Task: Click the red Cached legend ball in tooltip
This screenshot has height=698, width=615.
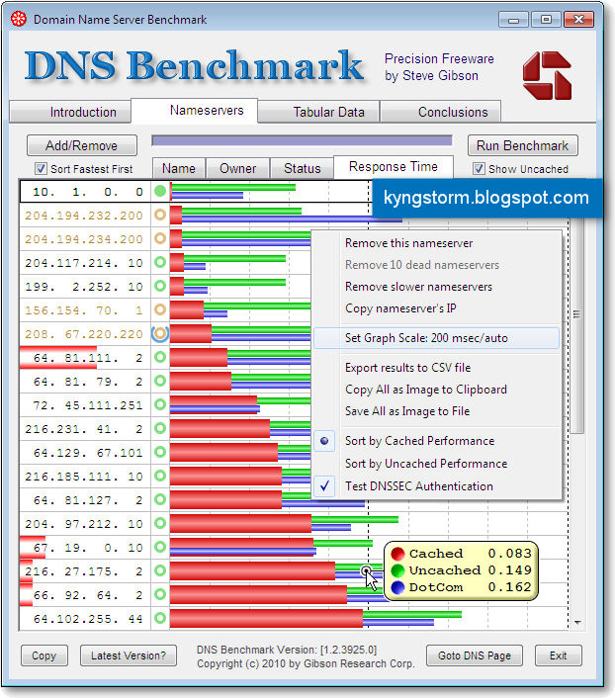Action: [397, 554]
